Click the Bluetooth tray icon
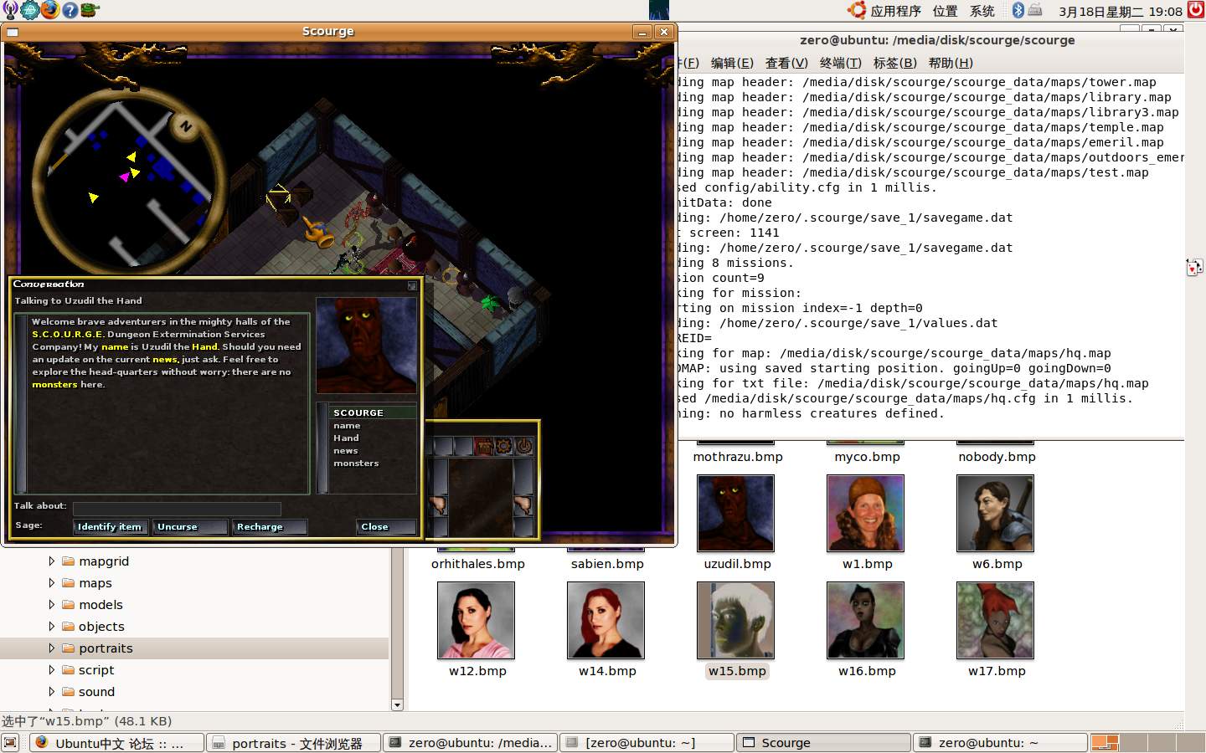This screenshot has width=1206, height=753. 1018,10
